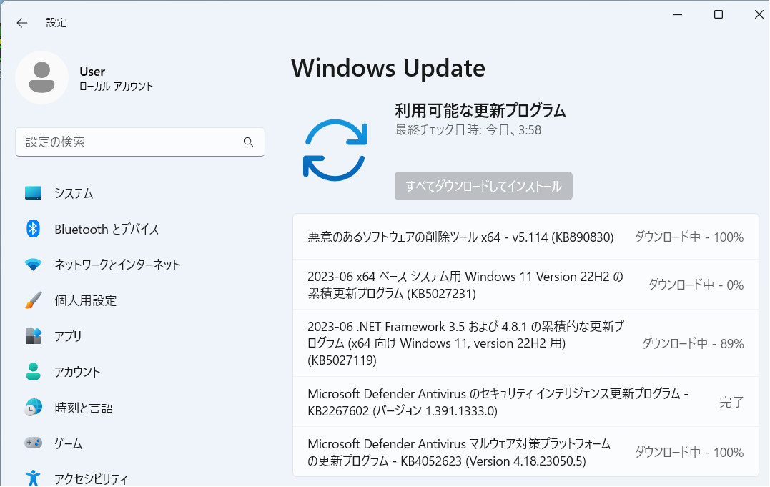This screenshot has height=487, width=770.
Task: Select the KB890830 malware removal tool entry
Action: pyautogui.click(x=525, y=237)
